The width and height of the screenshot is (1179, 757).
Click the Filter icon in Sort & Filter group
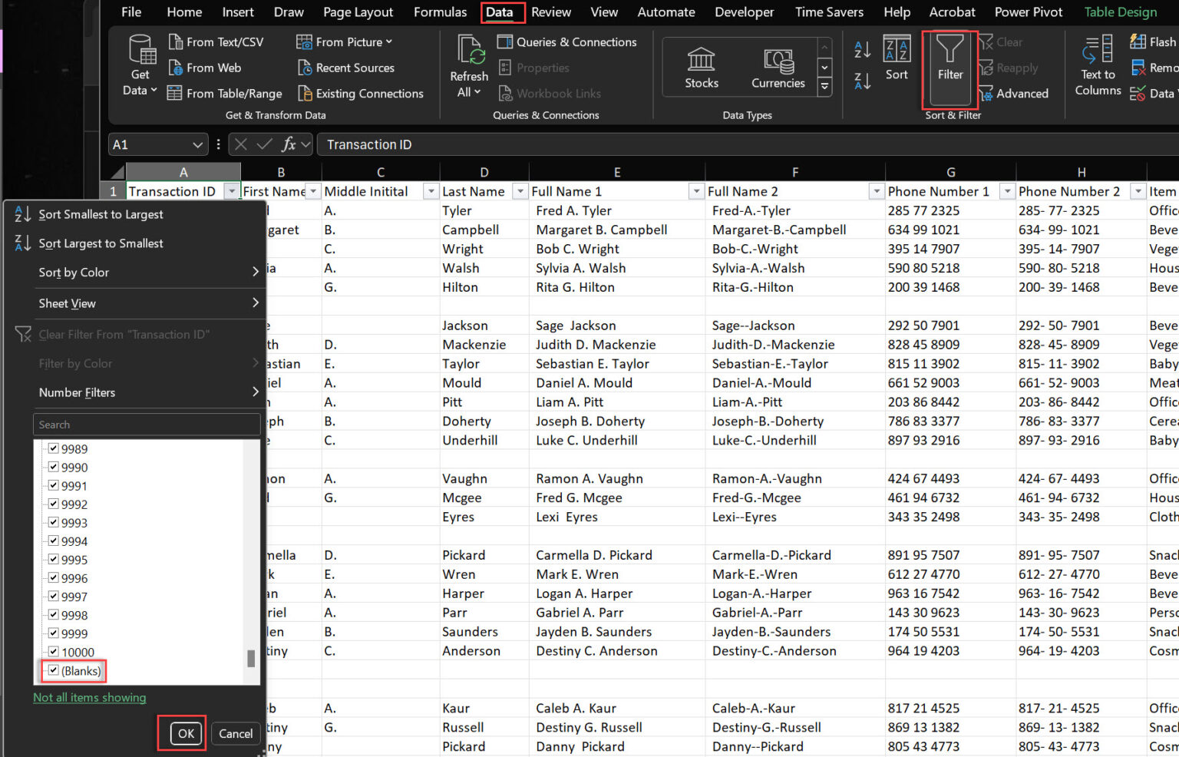coord(949,65)
